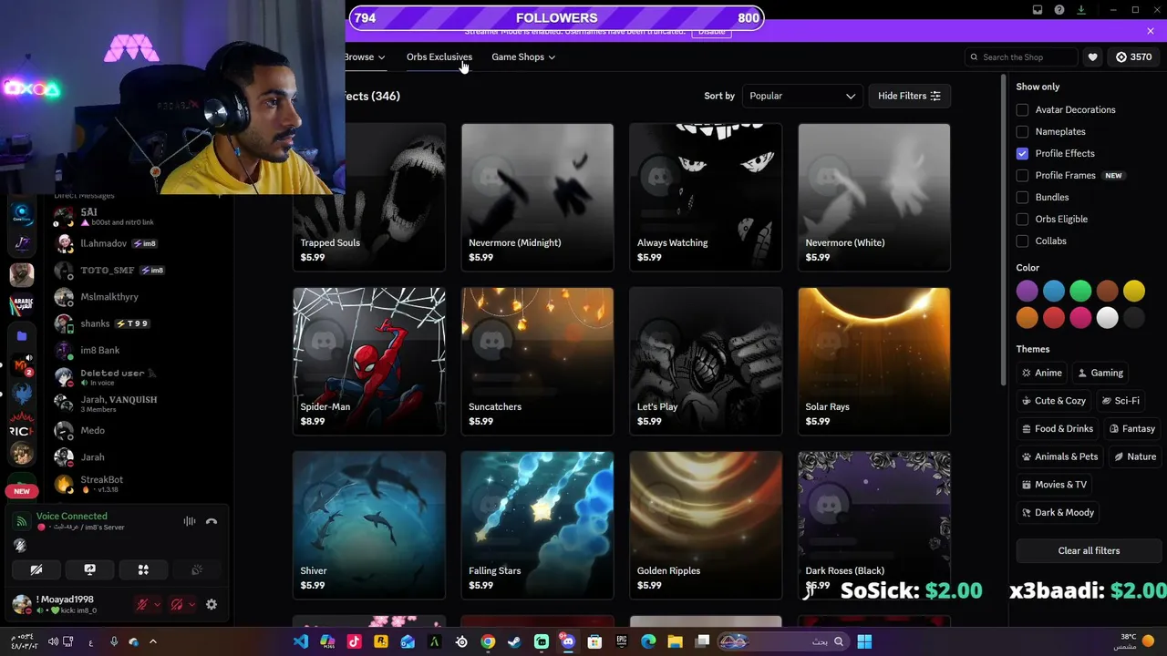Image resolution: width=1167 pixels, height=656 pixels.
Task: Turn on camera in the voice panel
Action: pos(36,569)
